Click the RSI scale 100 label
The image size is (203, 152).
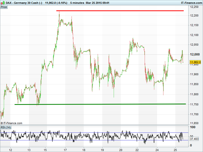pyautogui.click(x=192, y=127)
